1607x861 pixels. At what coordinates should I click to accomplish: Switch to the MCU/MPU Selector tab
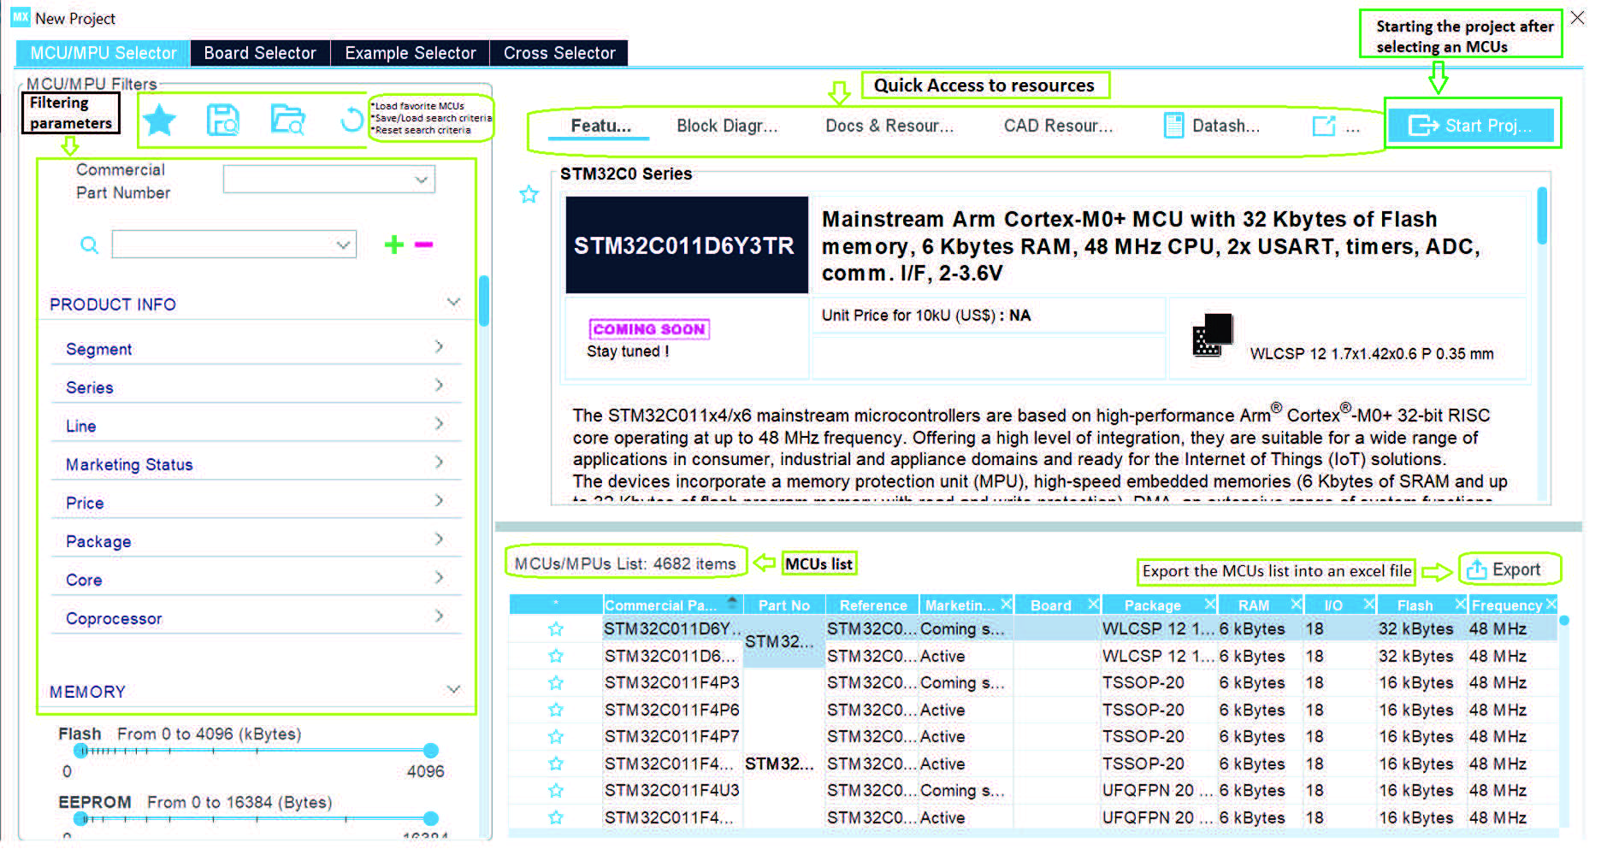tap(103, 53)
